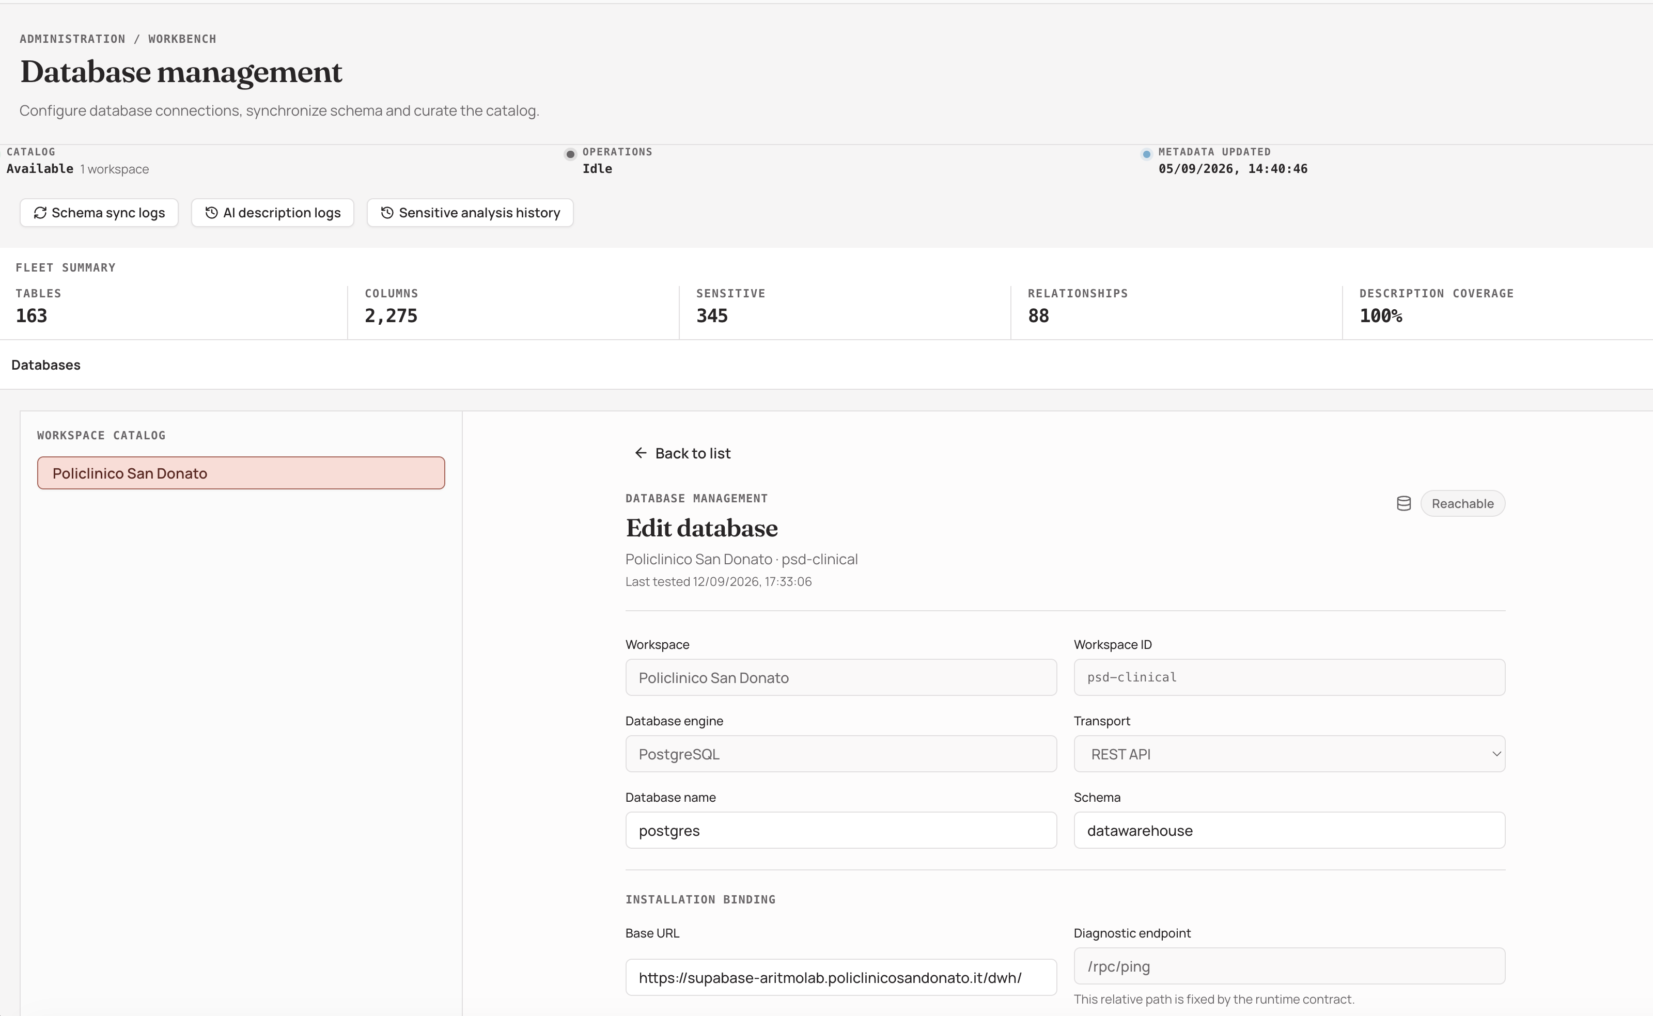The width and height of the screenshot is (1653, 1016).
Task: Click the Workspace name field
Action: (841, 677)
